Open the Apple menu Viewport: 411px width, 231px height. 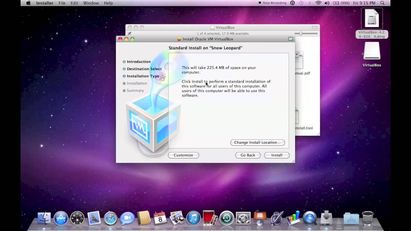point(28,3)
